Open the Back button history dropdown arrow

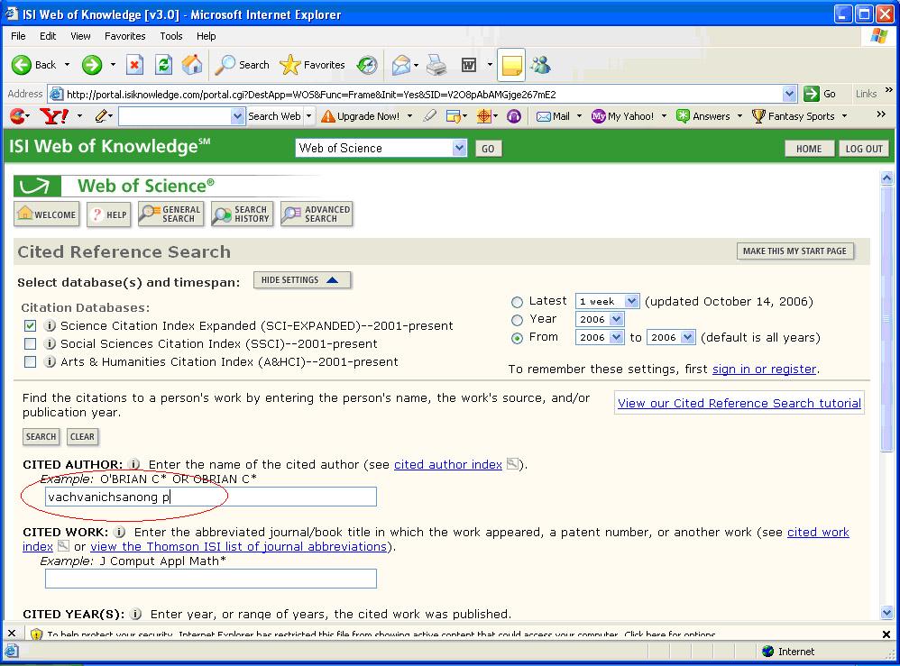[67, 65]
